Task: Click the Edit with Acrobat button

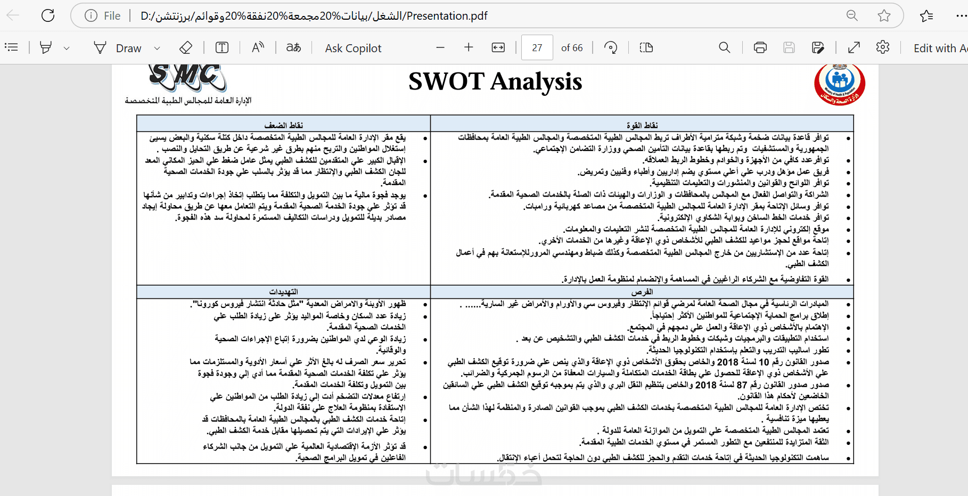Action: point(940,48)
